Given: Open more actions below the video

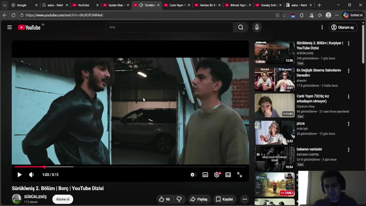Looking at the screenshot, I should 245,199.
